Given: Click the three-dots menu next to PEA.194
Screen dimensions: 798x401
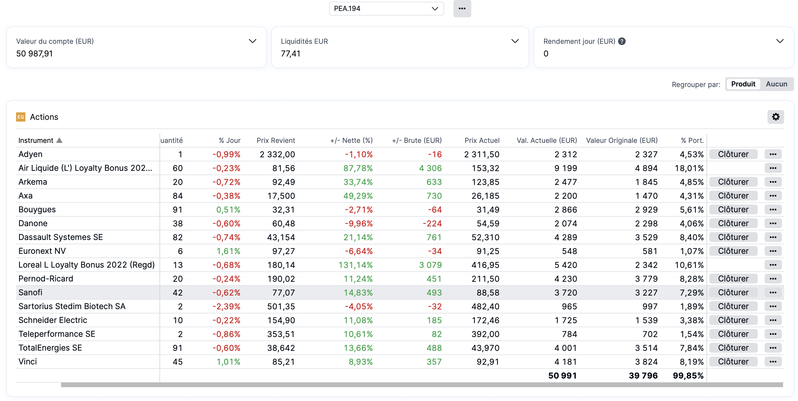Looking at the screenshot, I should coord(462,9).
